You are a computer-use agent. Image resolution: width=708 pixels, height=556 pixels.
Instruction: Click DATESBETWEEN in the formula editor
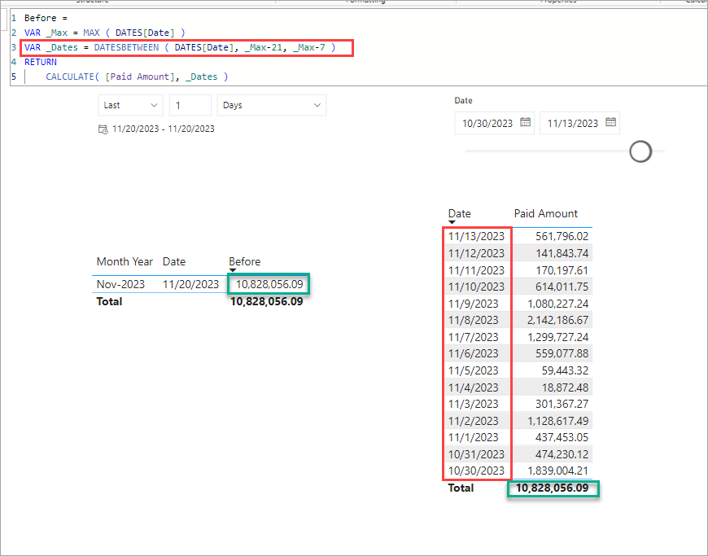[126, 47]
